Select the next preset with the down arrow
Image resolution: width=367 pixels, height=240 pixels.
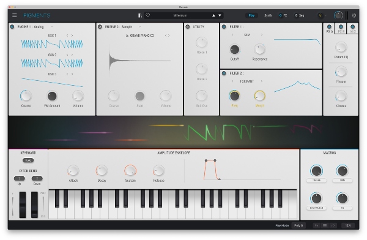(220, 15)
